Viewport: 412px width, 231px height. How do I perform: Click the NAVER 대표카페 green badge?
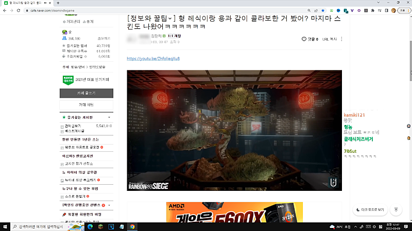click(68, 80)
